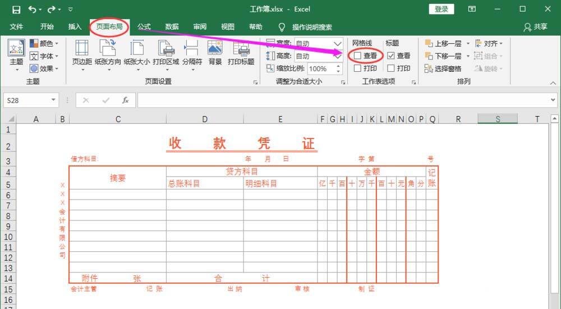Viewport: 561px width, 309px height.
Task: Open 工作表选项 dialog launcher
Action: click(x=413, y=82)
